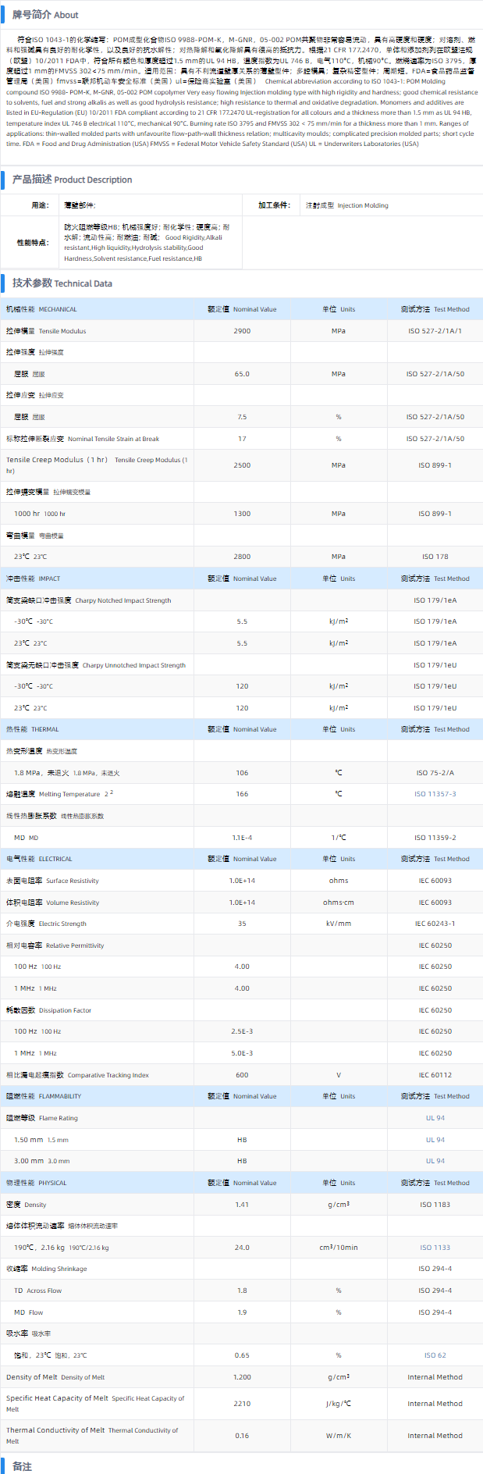Click the Injection Molding processing cell
The width and height of the screenshot is (483, 1474).
[x=347, y=205]
